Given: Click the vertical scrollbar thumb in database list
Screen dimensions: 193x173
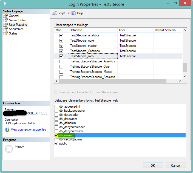Looking at the screenshot, I should coord(185,67).
